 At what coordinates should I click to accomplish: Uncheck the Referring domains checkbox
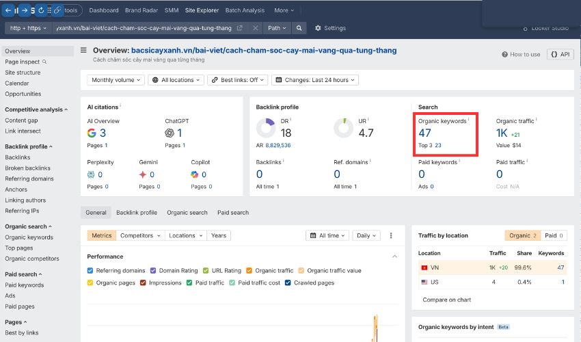click(91, 271)
